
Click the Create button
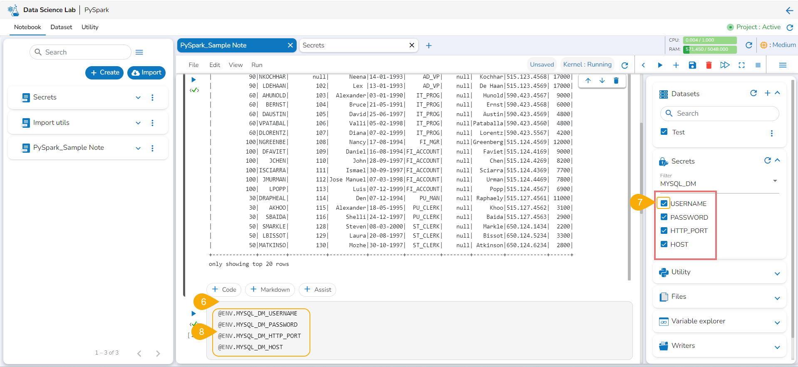click(104, 72)
